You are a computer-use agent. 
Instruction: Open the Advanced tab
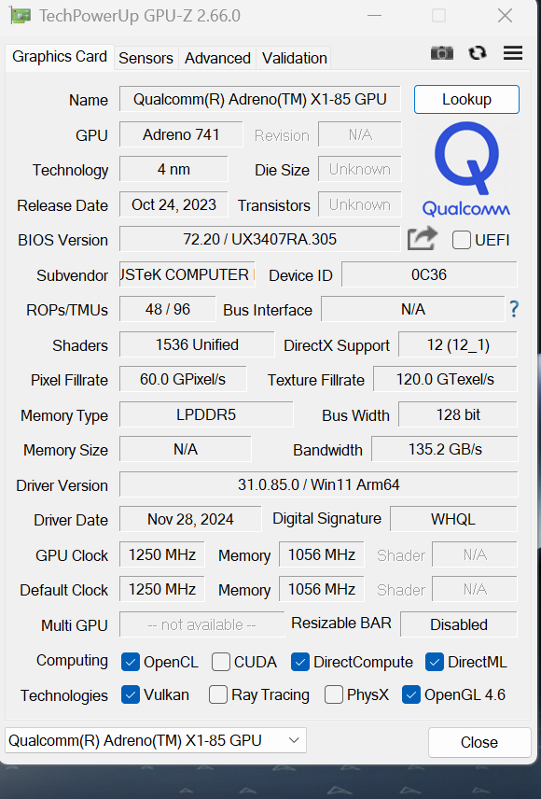[x=217, y=58]
